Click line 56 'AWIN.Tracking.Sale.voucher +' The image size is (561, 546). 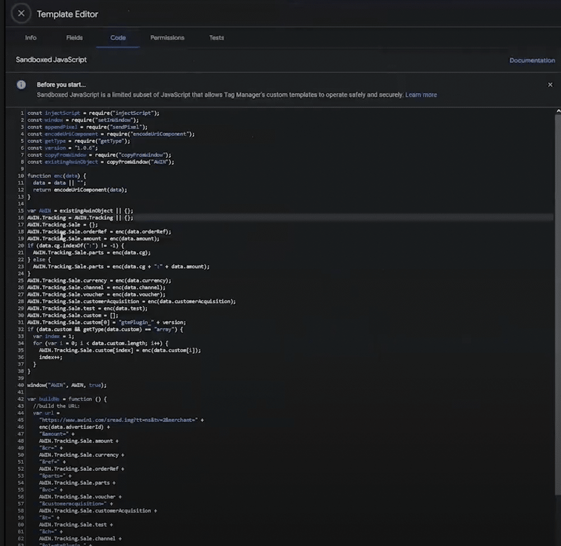pos(80,497)
